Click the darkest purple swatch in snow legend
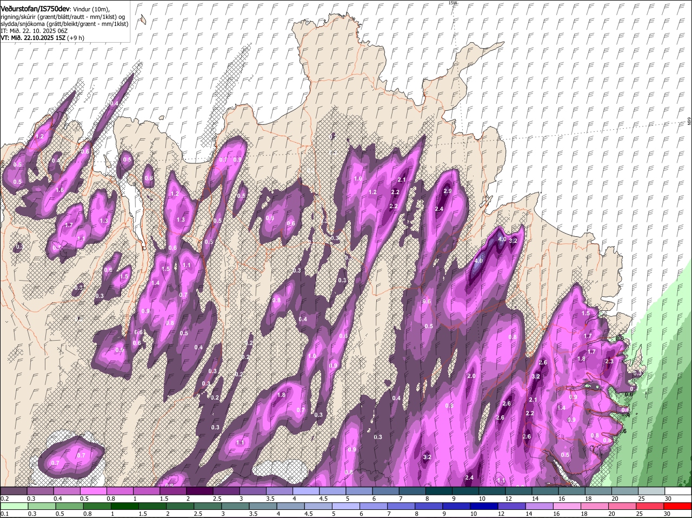The height and width of the screenshot is (518, 692). tap(199, 491)
